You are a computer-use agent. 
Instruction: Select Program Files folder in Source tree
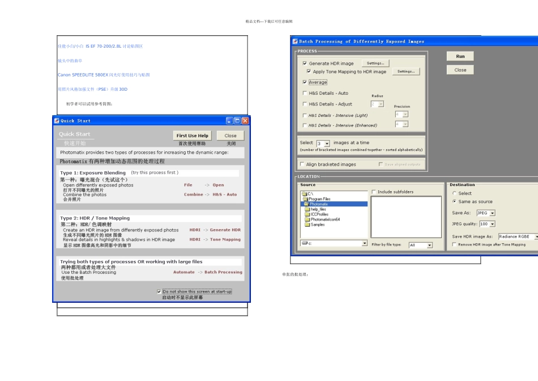click(x=317, y=199)
